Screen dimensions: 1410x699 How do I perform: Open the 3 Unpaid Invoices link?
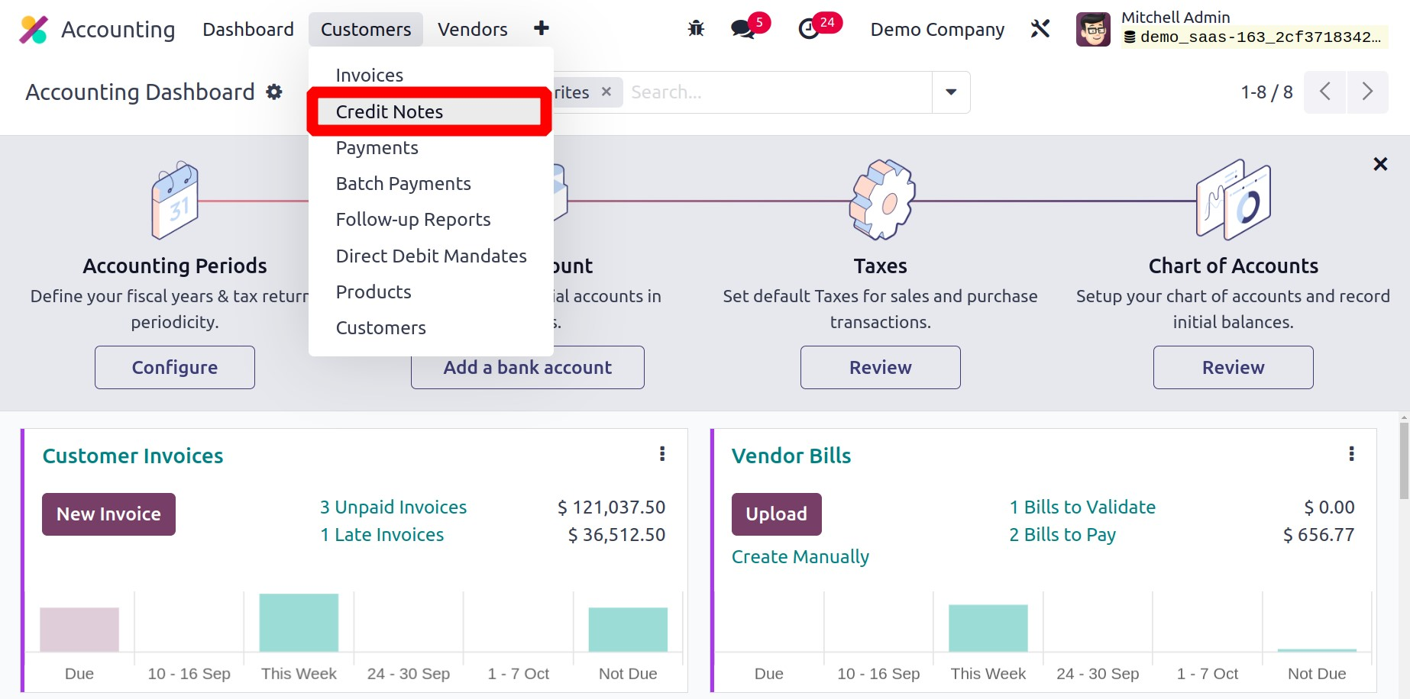coord(393,507)
